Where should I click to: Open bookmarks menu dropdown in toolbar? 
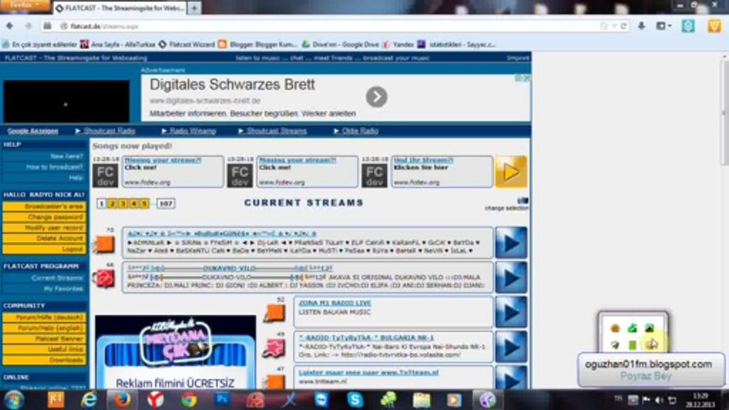[x=663, y=26]
